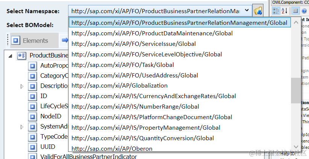Click the element icon beside AutoPropo
Viewport: 309px width, 159px height.
[32, 66]
